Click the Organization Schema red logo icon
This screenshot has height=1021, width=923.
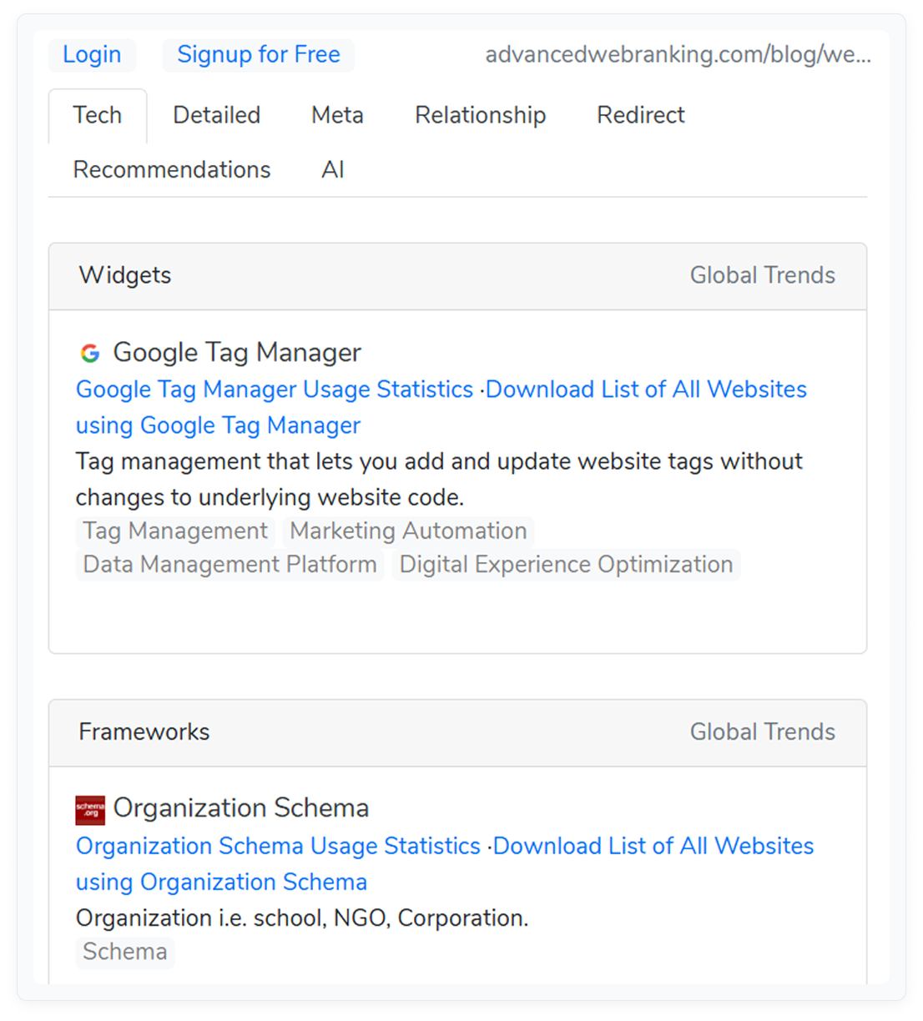tap(90, 809)
